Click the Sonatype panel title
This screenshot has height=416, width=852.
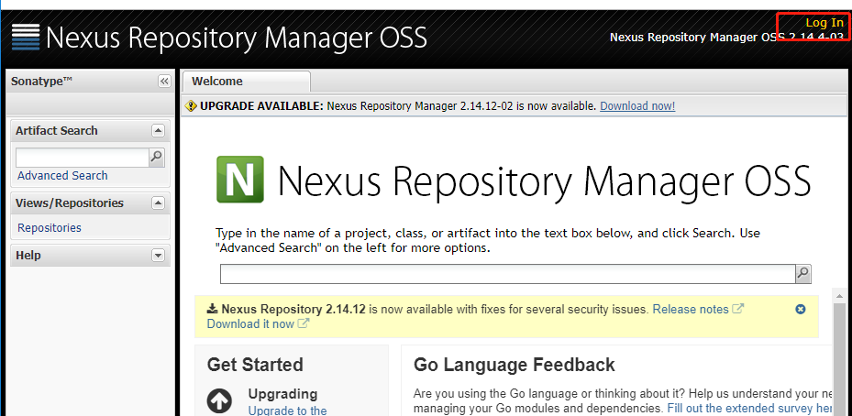[42, 82]
